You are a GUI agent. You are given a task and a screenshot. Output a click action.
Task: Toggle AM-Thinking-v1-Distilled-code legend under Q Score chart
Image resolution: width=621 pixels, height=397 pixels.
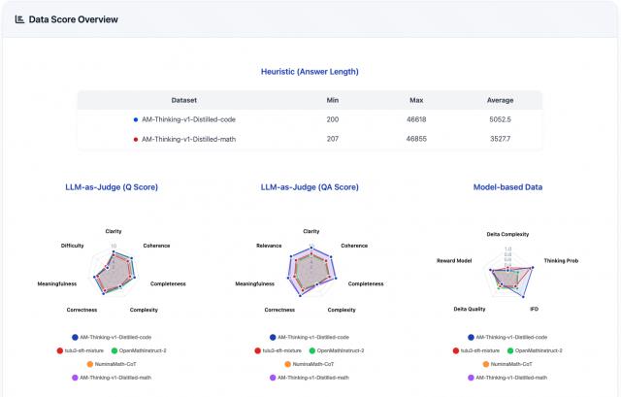pos(112,337)
